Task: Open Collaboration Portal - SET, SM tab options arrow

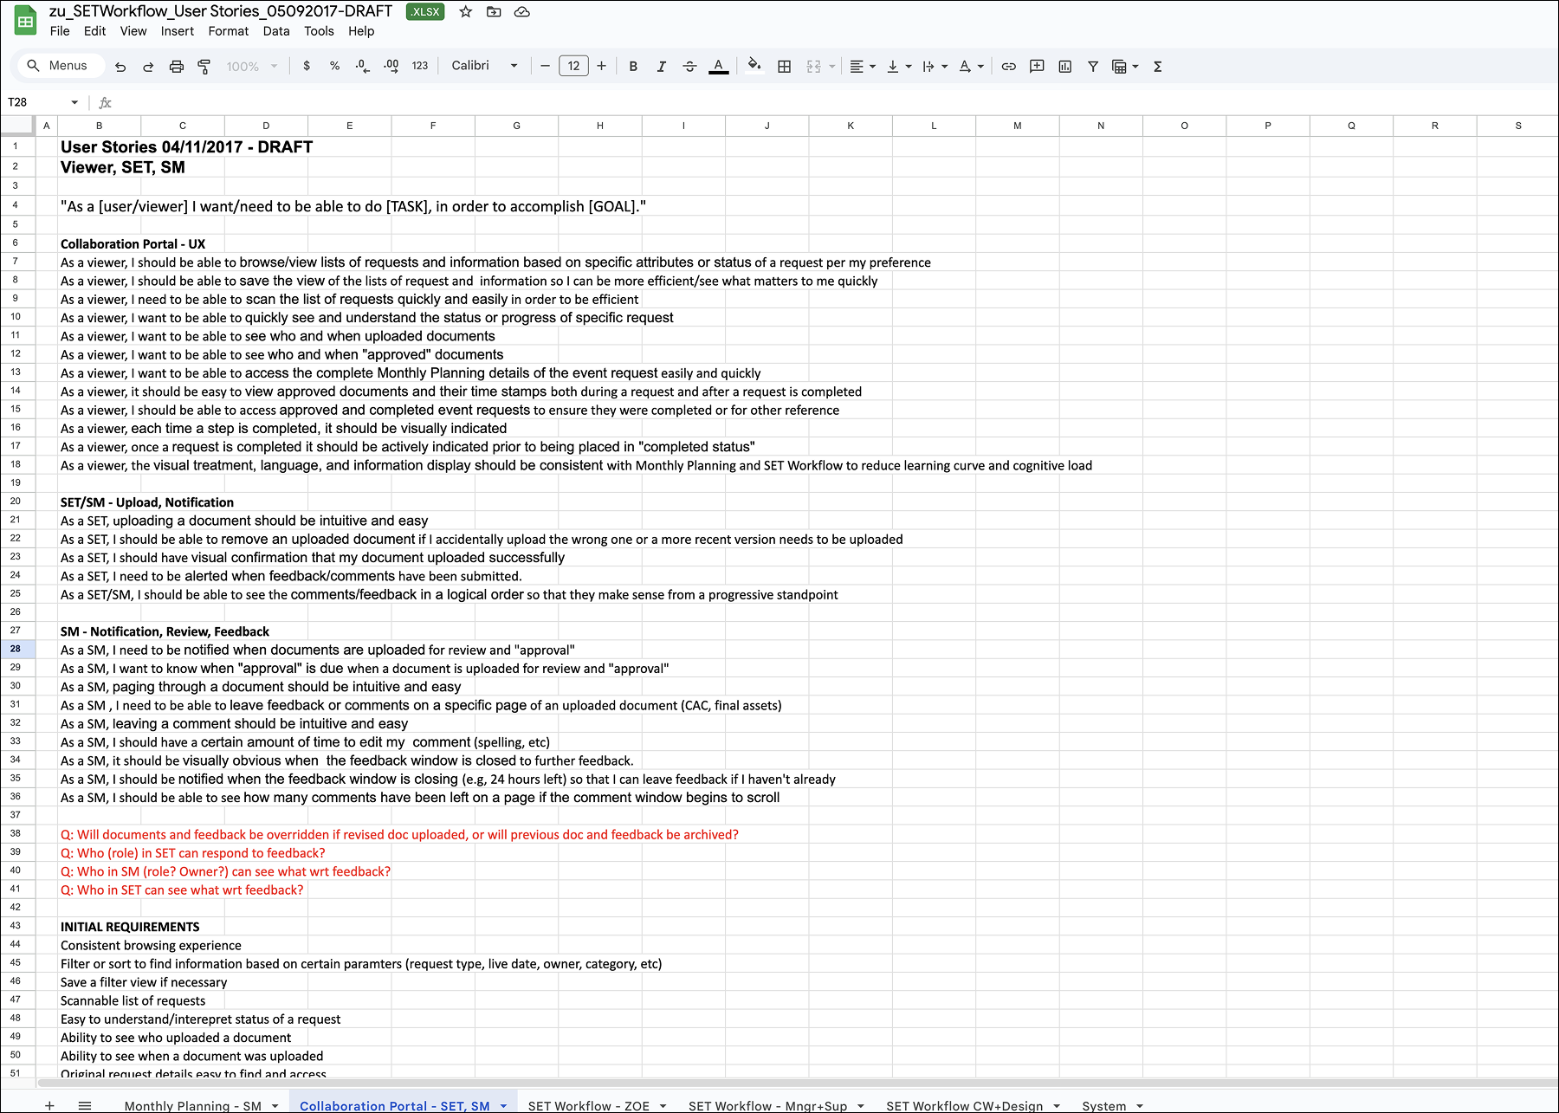Action: (503, 1106)
